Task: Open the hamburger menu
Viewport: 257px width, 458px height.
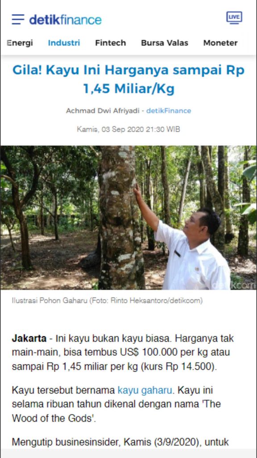Action: click(x=18, y=19)
